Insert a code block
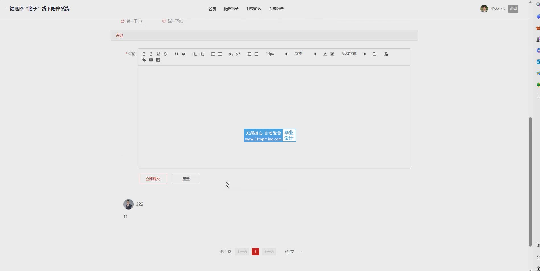 pyautogui.click(x=184, y=54)
